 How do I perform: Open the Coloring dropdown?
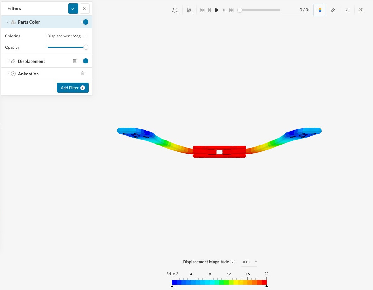pos(67,36)
